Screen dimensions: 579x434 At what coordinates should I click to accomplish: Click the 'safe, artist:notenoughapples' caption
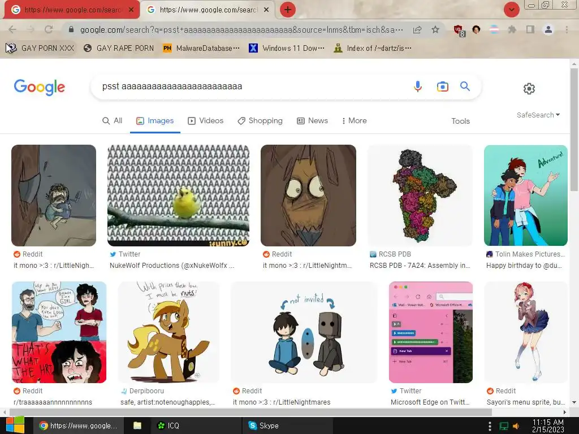(x=168, y=402)
